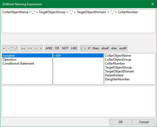
Task: Insert the not-equal <> operator
Action: click(30, 48)
